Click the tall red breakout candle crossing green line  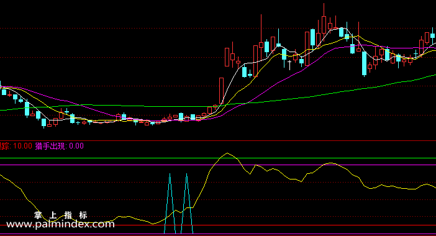[221, 91]
